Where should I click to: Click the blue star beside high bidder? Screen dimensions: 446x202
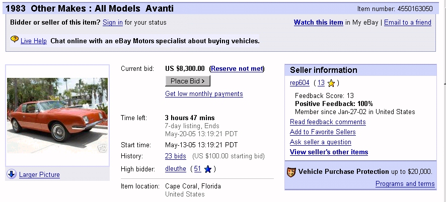(207, 169)
